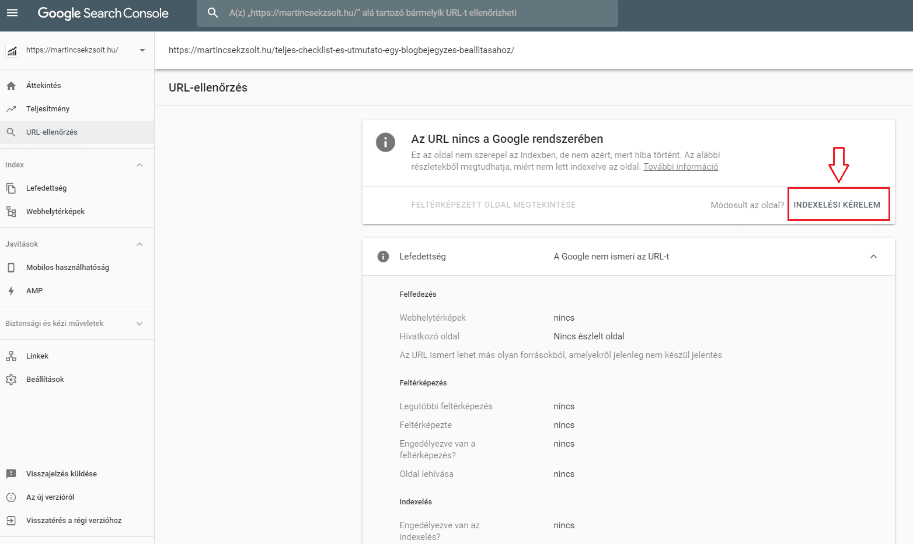Click INDEXELÉSI KÉRELEM button
Screen dimensions: 913x544
coord(837,205)
